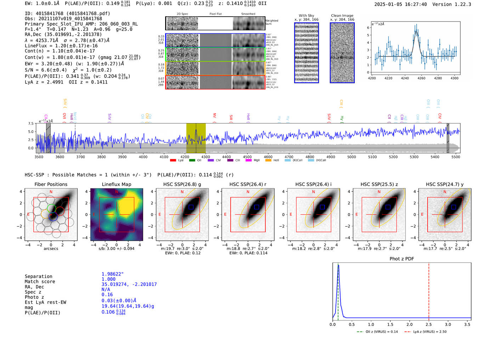
Task: Select the HSC SSP(24.7) y cutout
Action: [x=445, y=214]
